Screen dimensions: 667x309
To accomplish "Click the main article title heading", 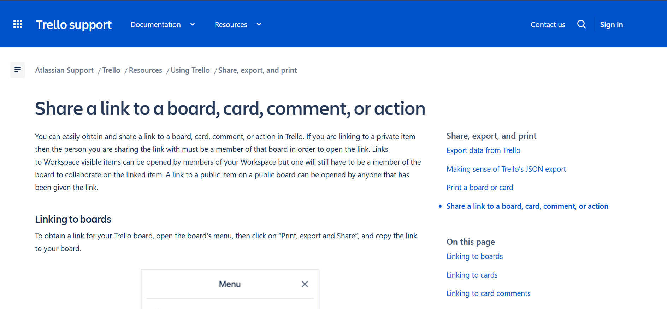I will (230, 108).
